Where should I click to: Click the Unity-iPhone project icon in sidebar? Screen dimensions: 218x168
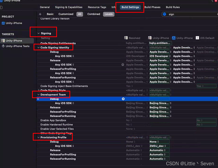[3, 23]
